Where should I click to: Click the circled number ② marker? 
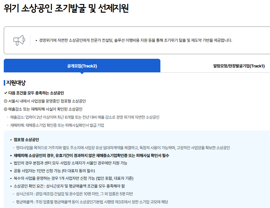5,109
